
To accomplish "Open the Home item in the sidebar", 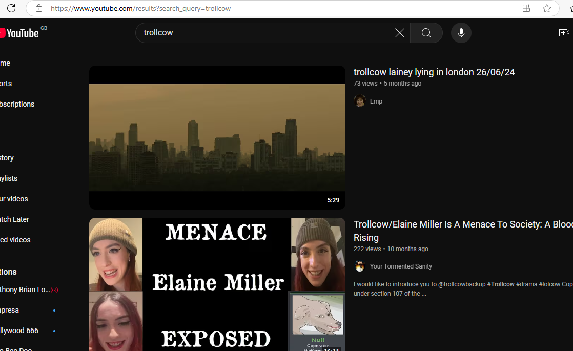I will click(5, 63).
